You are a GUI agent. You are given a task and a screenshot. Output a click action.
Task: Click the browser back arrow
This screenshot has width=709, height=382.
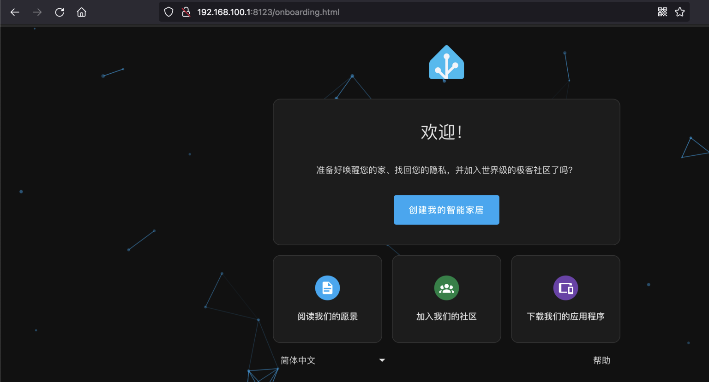point(15,12)
